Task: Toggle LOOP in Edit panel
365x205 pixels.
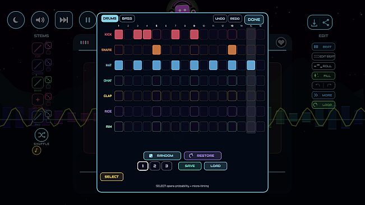Action: pyautogui.click(x=324, y=105)
